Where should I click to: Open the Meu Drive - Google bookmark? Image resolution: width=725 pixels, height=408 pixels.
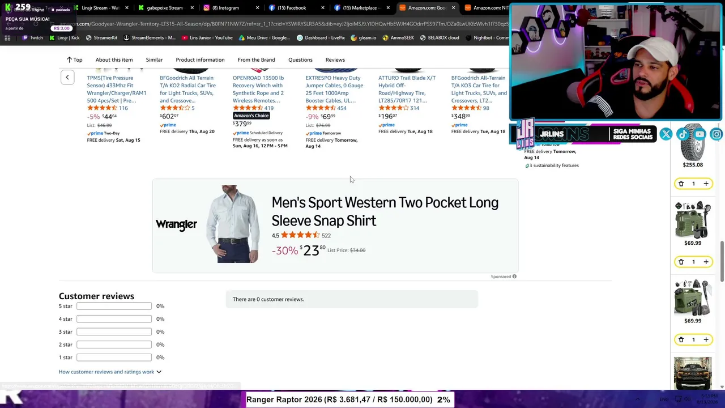pos(265,38)
